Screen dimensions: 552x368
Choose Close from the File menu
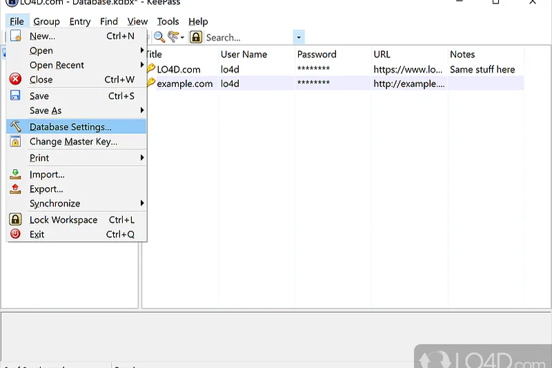tap(77, 79)
